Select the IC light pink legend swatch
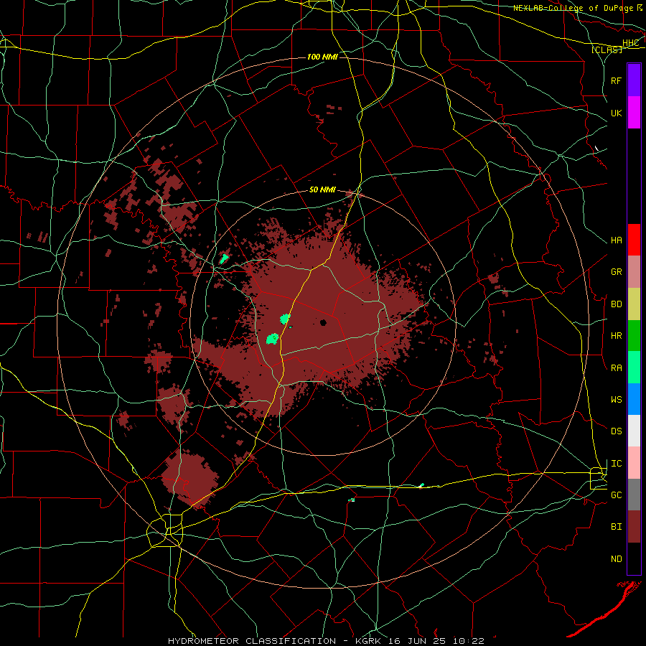 pos(634,463)
